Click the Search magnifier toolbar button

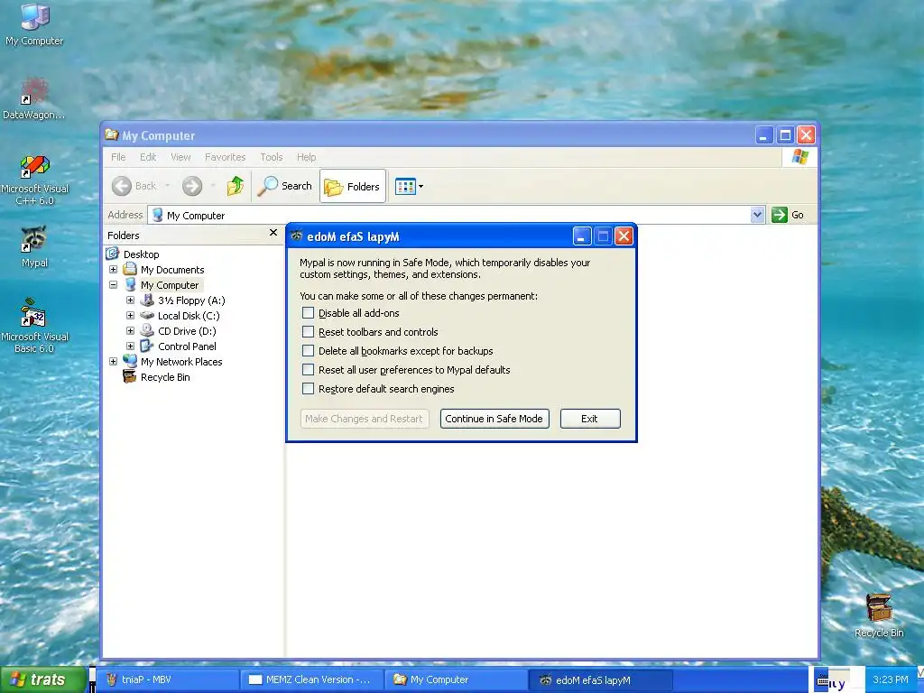click(285, 186)
